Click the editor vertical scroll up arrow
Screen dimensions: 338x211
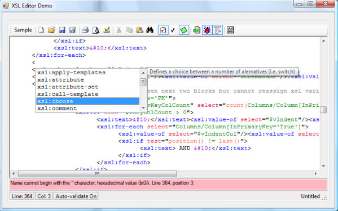(x=323, y=41)
